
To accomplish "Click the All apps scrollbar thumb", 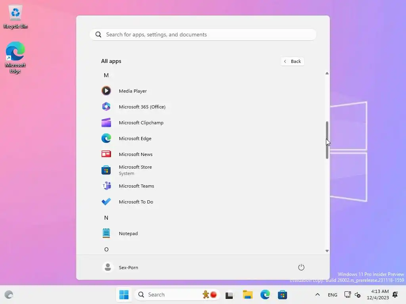I will [x=327, y=140].
